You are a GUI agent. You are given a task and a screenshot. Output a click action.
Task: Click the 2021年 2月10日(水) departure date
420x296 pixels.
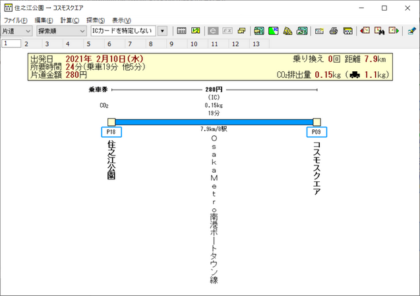pos(104,59)
